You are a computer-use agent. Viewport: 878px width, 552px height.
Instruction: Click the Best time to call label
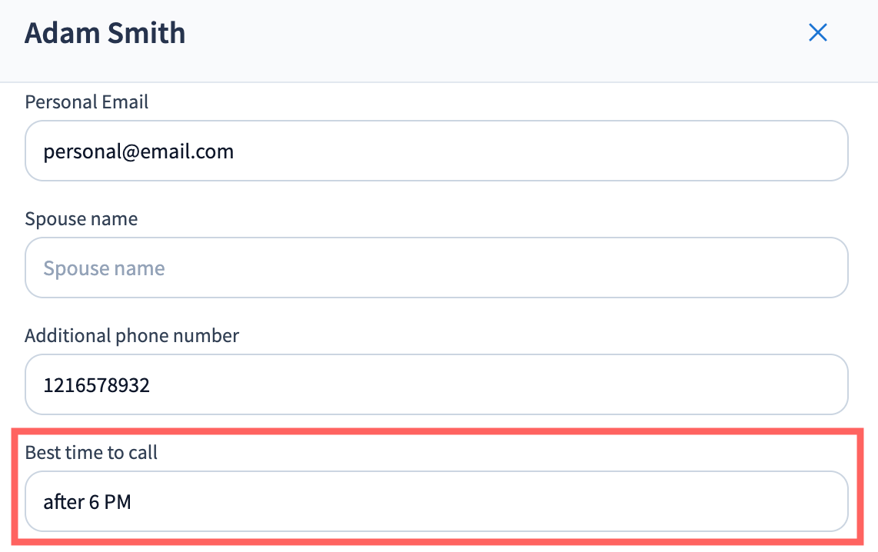[91, 453]
